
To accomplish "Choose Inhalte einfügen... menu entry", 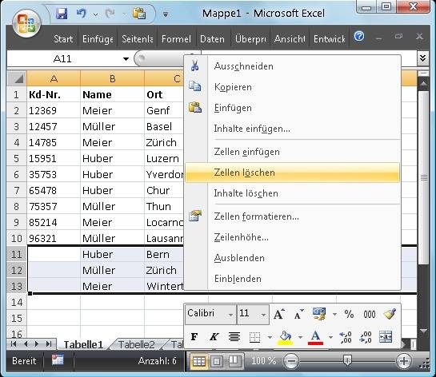I will pos(293,129).
